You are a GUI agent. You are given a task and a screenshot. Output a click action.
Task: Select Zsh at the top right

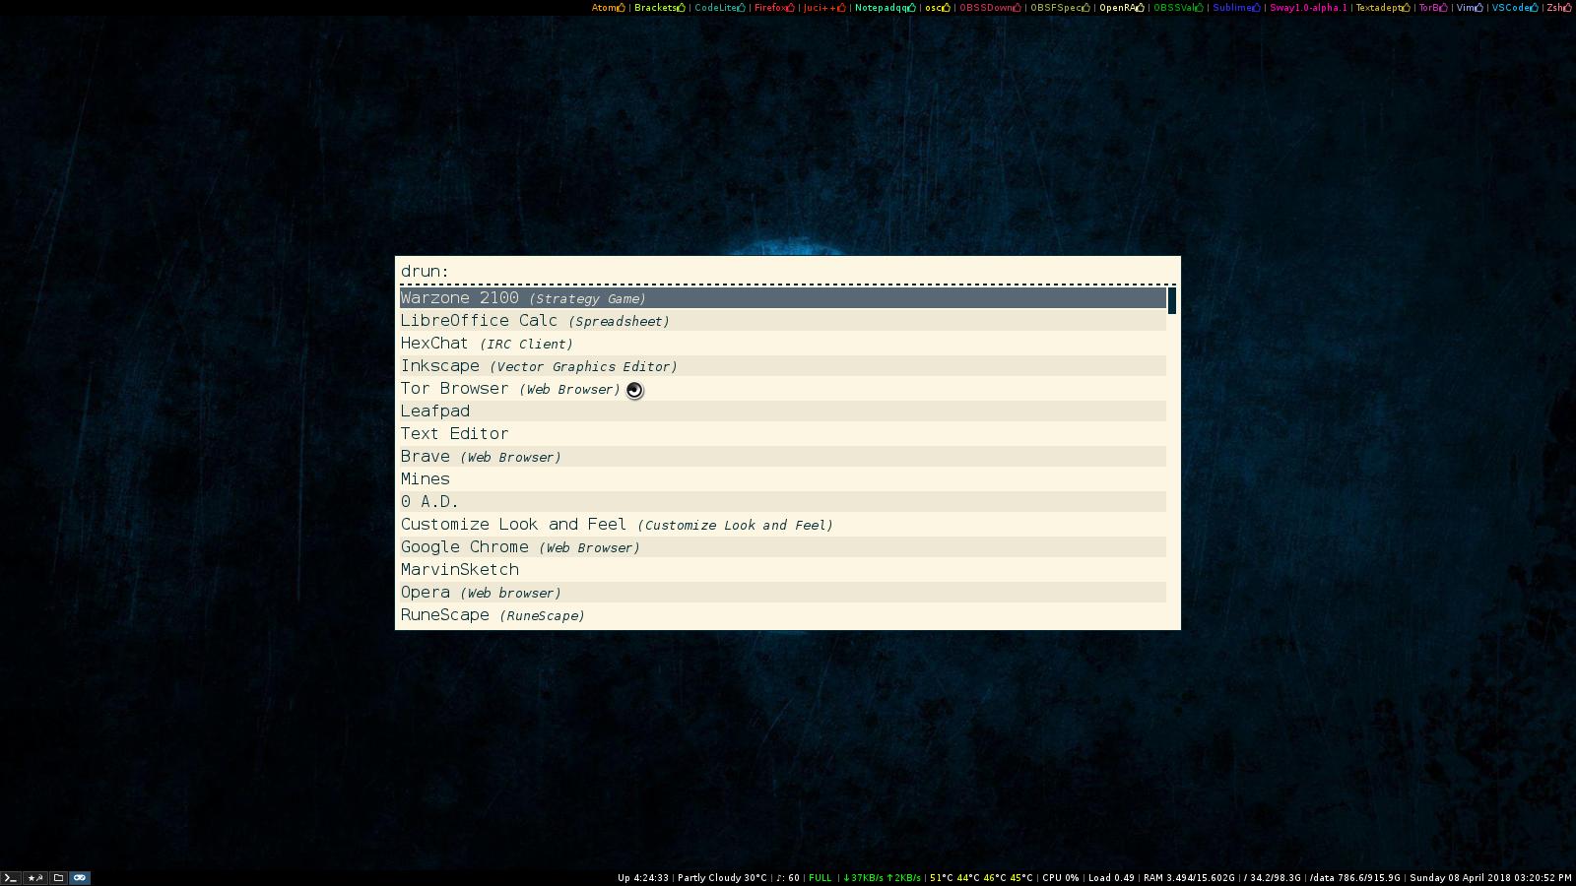click(x=1554, y=7)
